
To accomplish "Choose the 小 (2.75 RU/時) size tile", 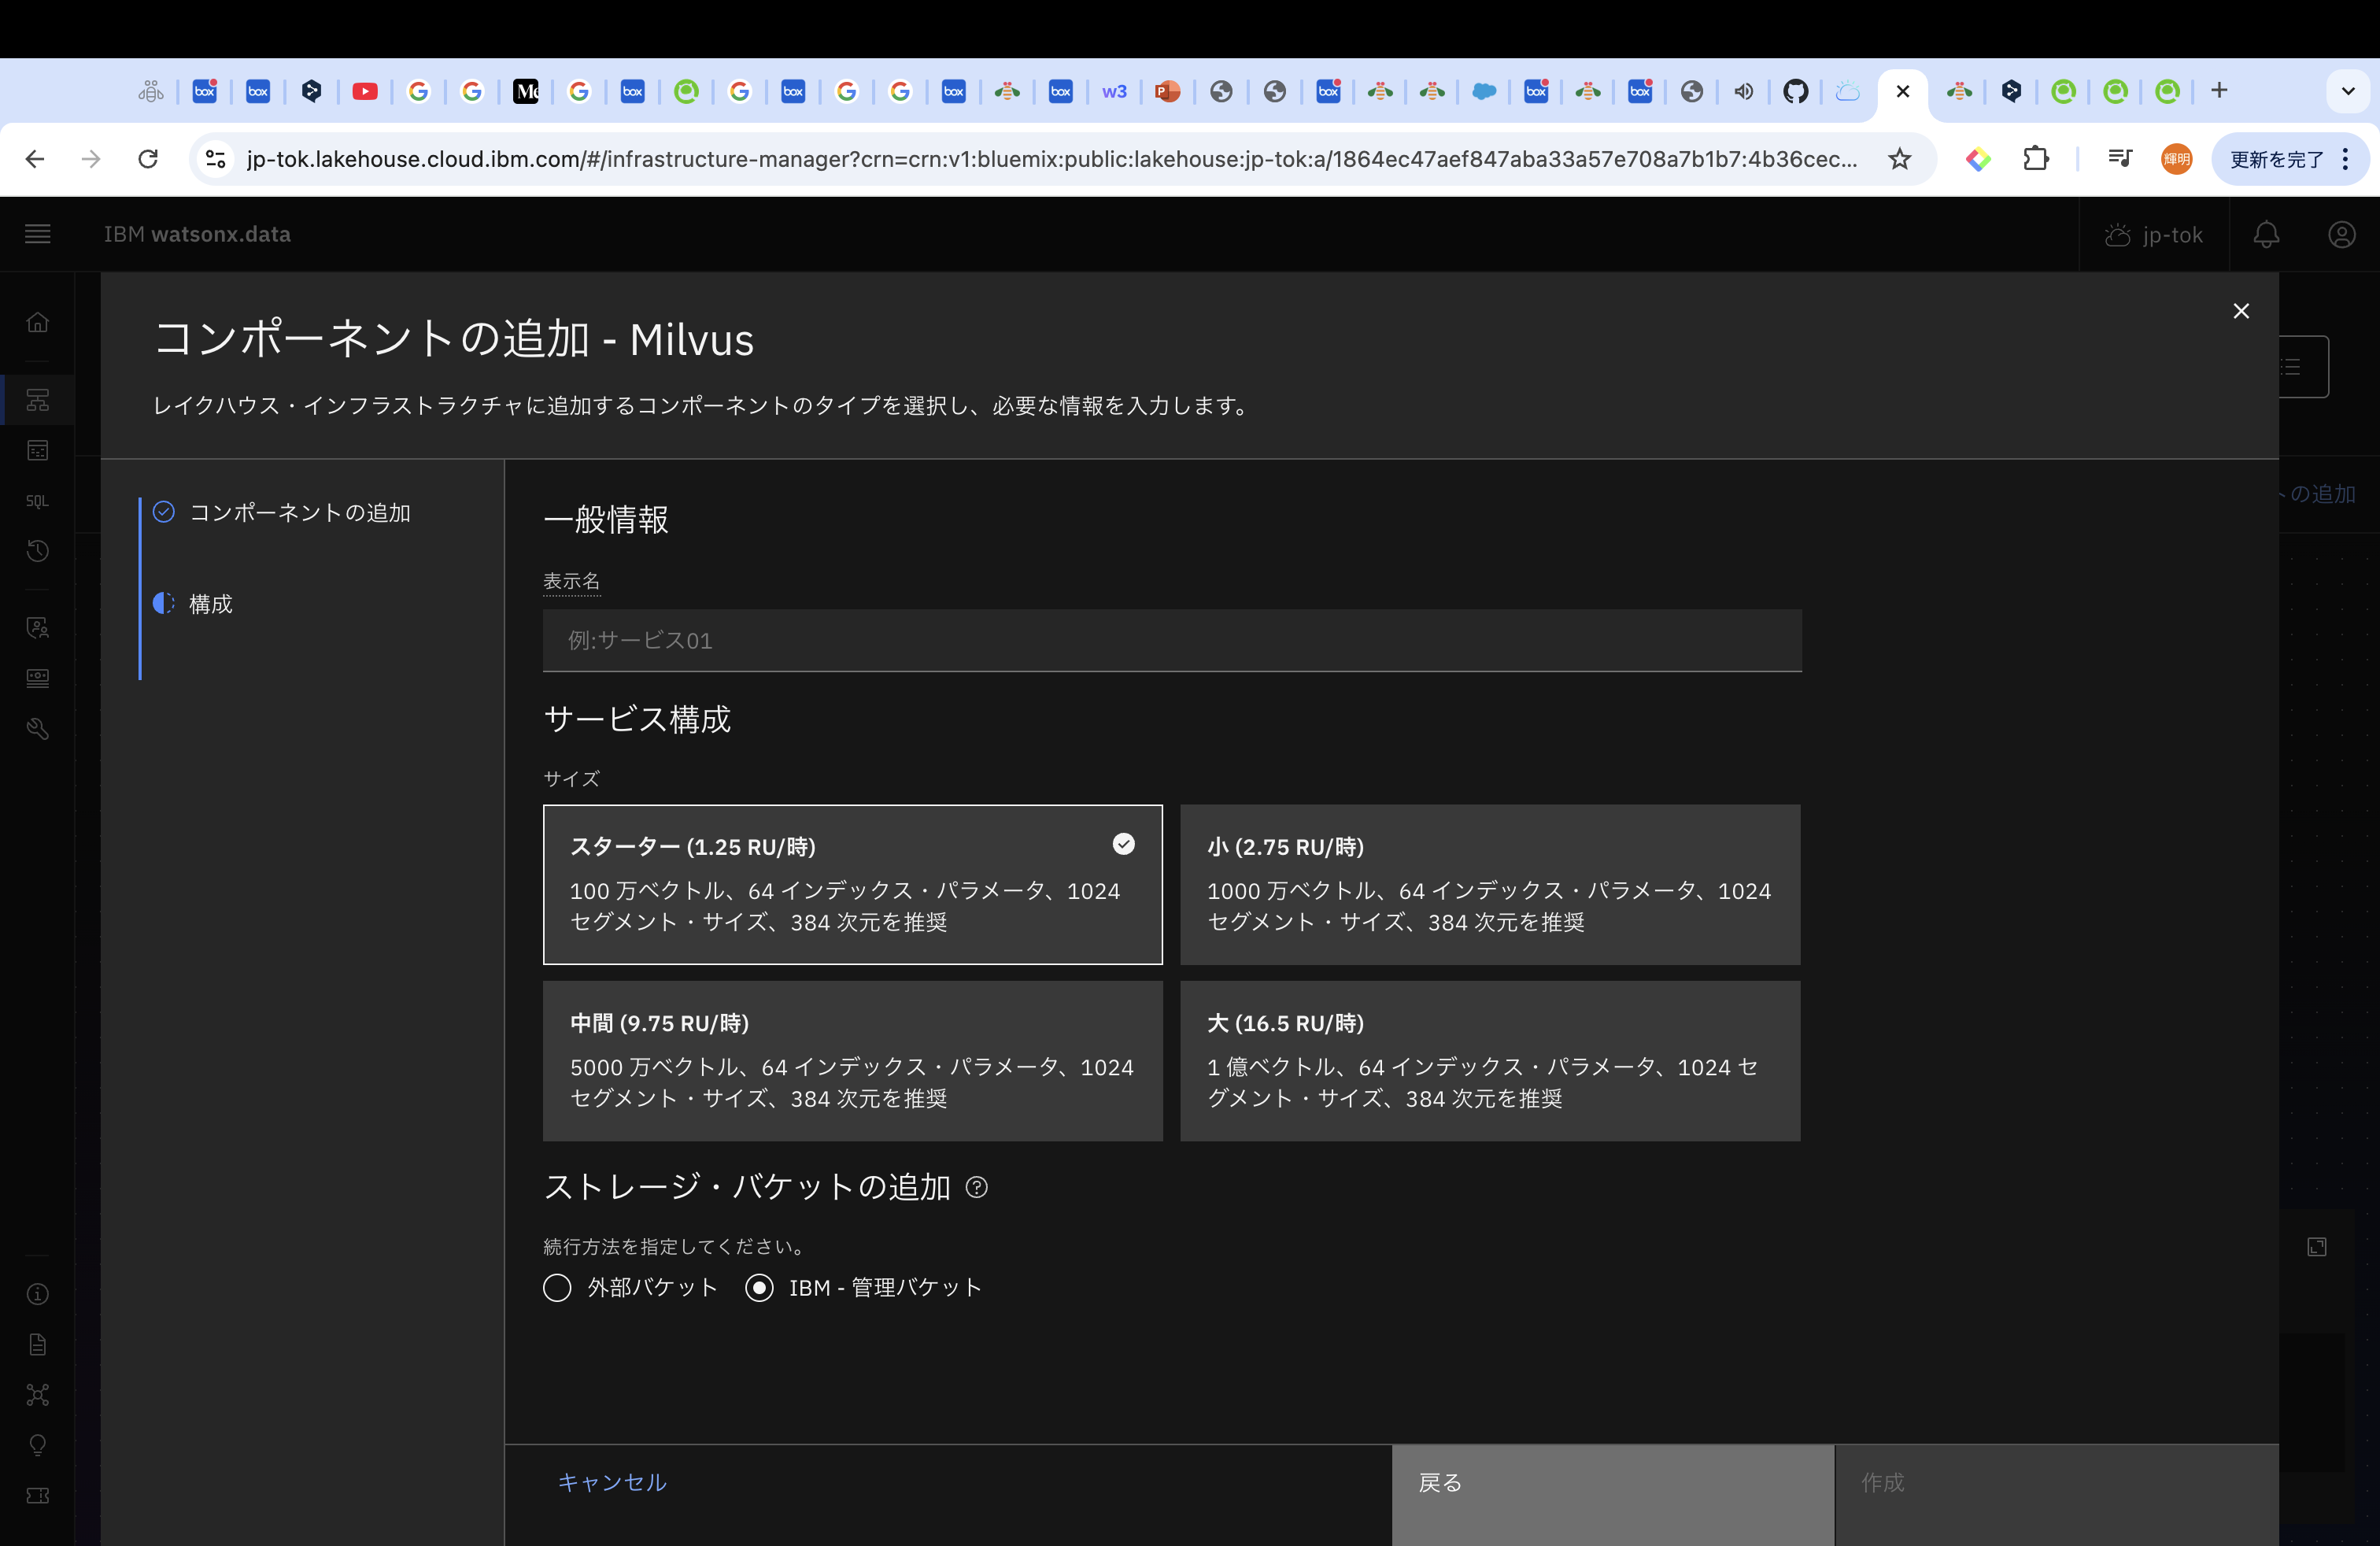I will [x=1489, y=884].
